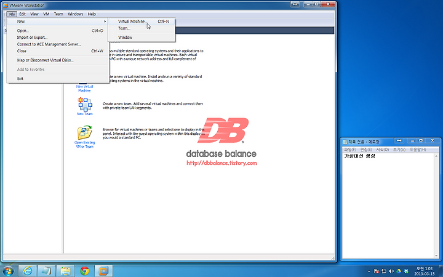Viewport: 443px width, 277px height.
Task: Open the File menu
Action: tap(12, 14)
